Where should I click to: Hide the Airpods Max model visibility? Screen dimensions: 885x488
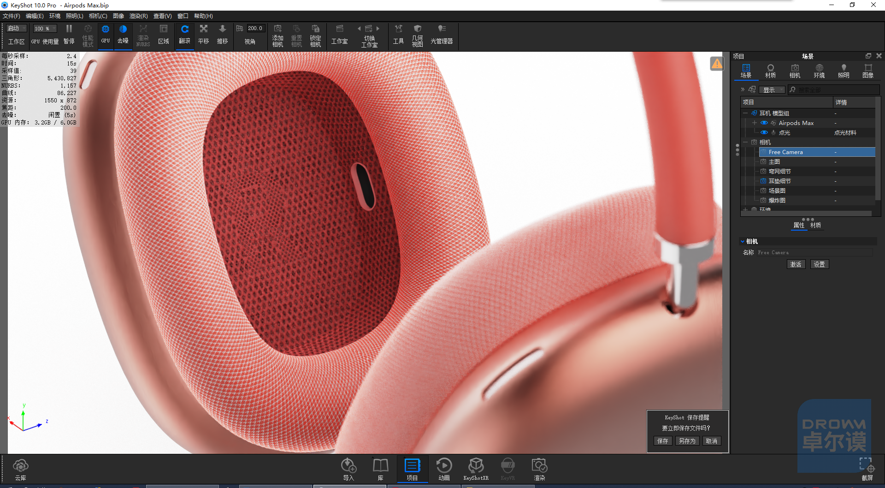coord(764,123)
